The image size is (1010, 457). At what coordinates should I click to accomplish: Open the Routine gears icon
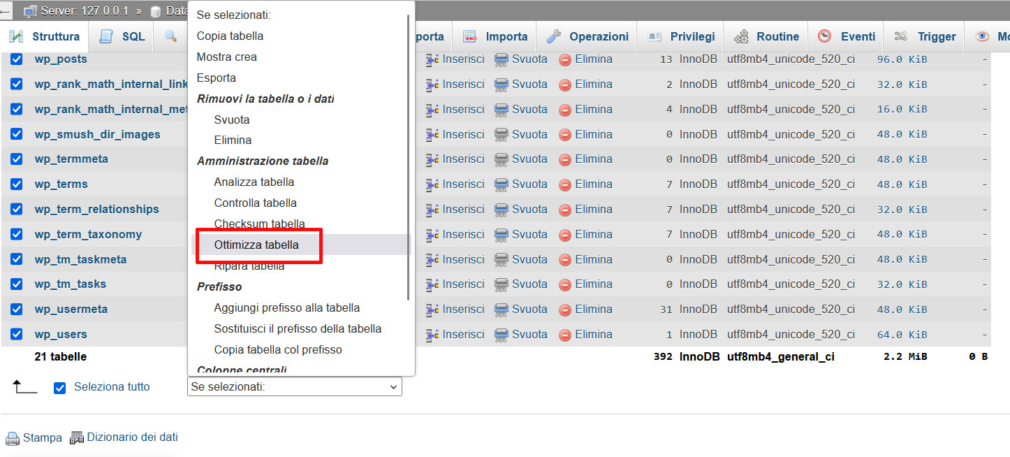[742, 36]
